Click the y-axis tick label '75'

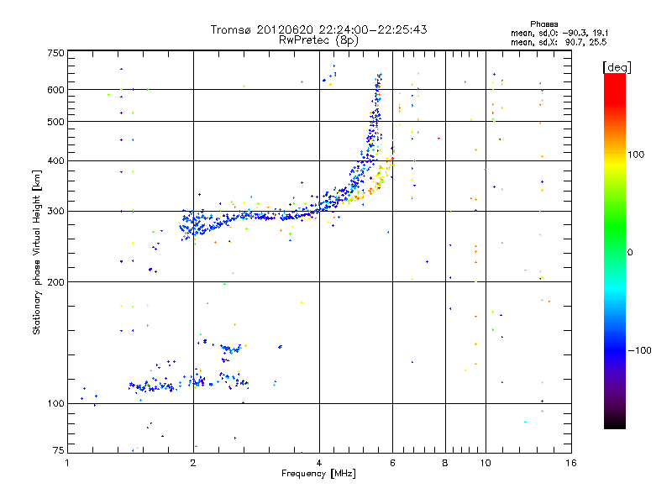(x=58, y=450)
